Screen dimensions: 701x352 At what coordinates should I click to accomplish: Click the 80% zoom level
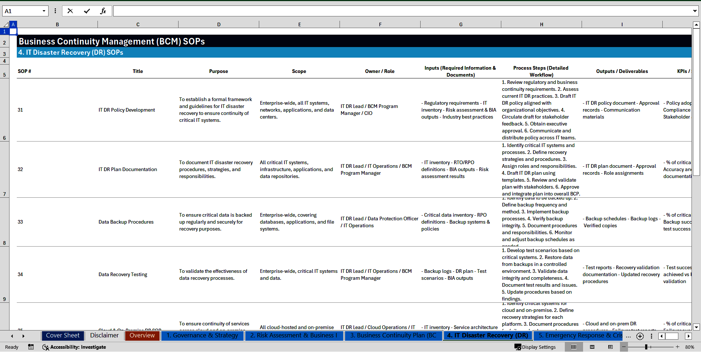689,347
